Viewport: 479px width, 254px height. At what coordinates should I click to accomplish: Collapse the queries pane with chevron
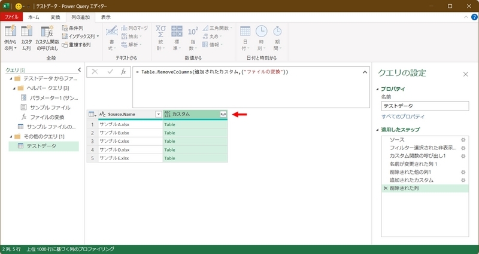80,70
